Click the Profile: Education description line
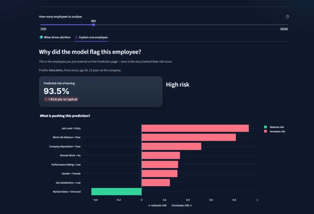The image size is (314, 214). pos(80,70)
